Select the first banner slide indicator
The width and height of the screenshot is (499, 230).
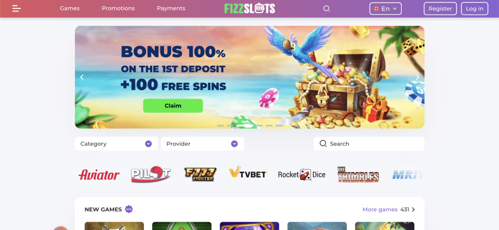221,126
